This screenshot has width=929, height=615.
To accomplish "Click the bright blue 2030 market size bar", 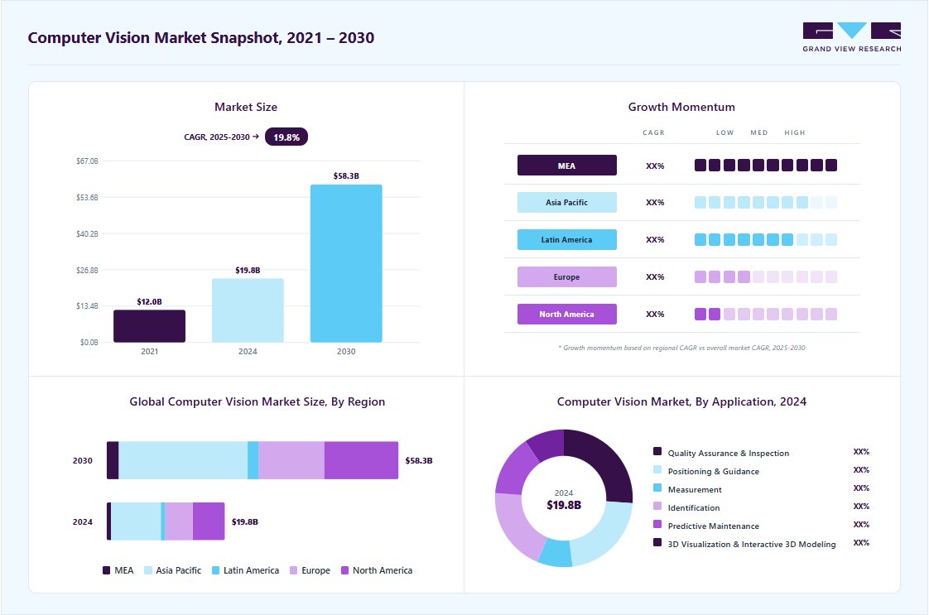I will [346, 264].
